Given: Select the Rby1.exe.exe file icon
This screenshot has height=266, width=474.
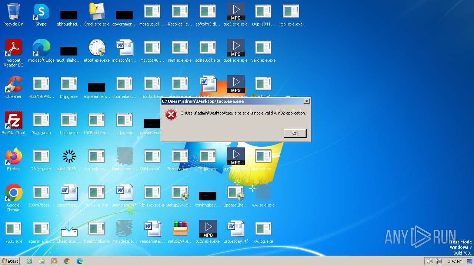Looking at the screenshot, I should click(152, 192).
